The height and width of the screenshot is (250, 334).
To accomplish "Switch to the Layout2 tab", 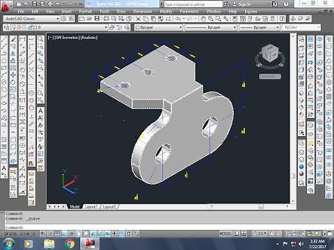I will 109,206.
